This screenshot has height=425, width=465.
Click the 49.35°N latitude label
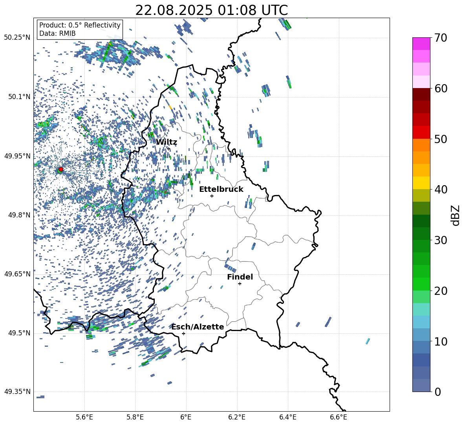point(17,392)
